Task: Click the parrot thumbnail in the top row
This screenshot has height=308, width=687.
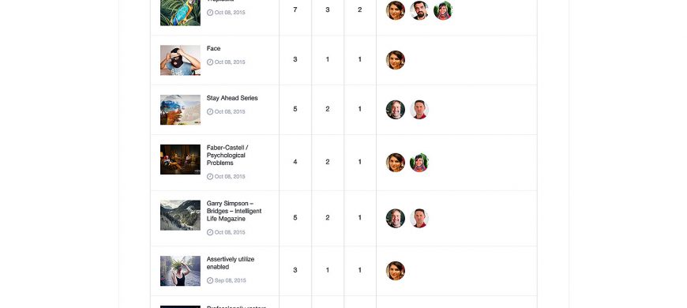Action: click(x=180, y=13)
